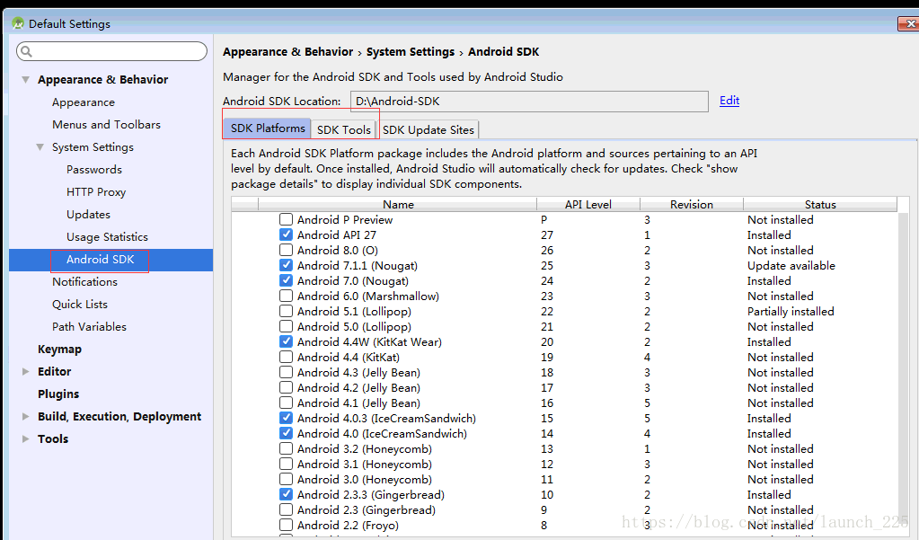Click the 'Partially installed' status text
The height and width of the screenshot is (540, 919).
pos(791,312)
